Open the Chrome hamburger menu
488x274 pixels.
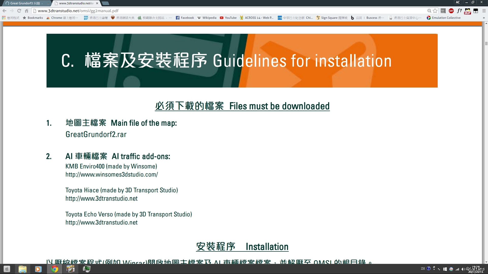484,11
